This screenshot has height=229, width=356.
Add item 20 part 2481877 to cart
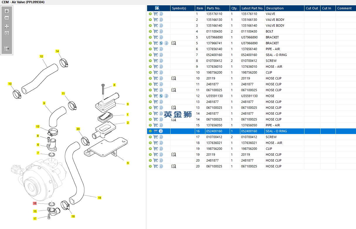pos(156,160)
